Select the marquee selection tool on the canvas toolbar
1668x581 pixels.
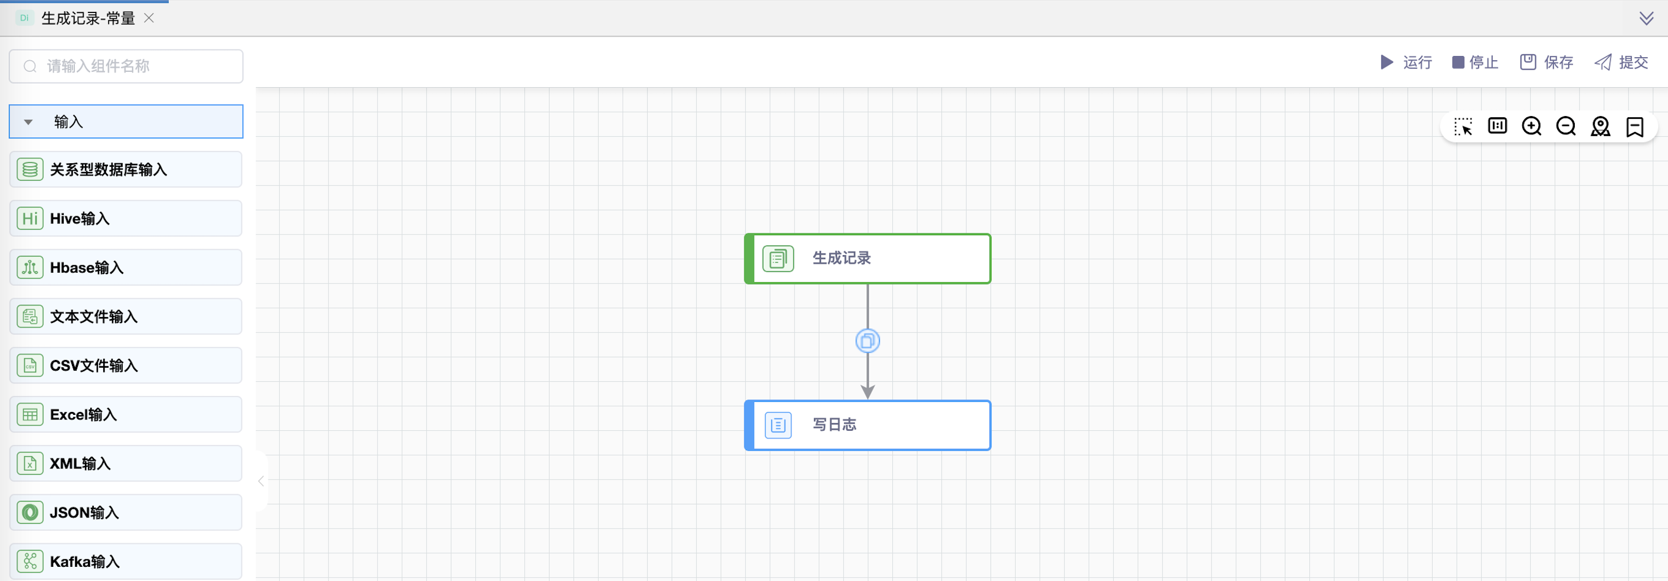tap(1463, 127)
